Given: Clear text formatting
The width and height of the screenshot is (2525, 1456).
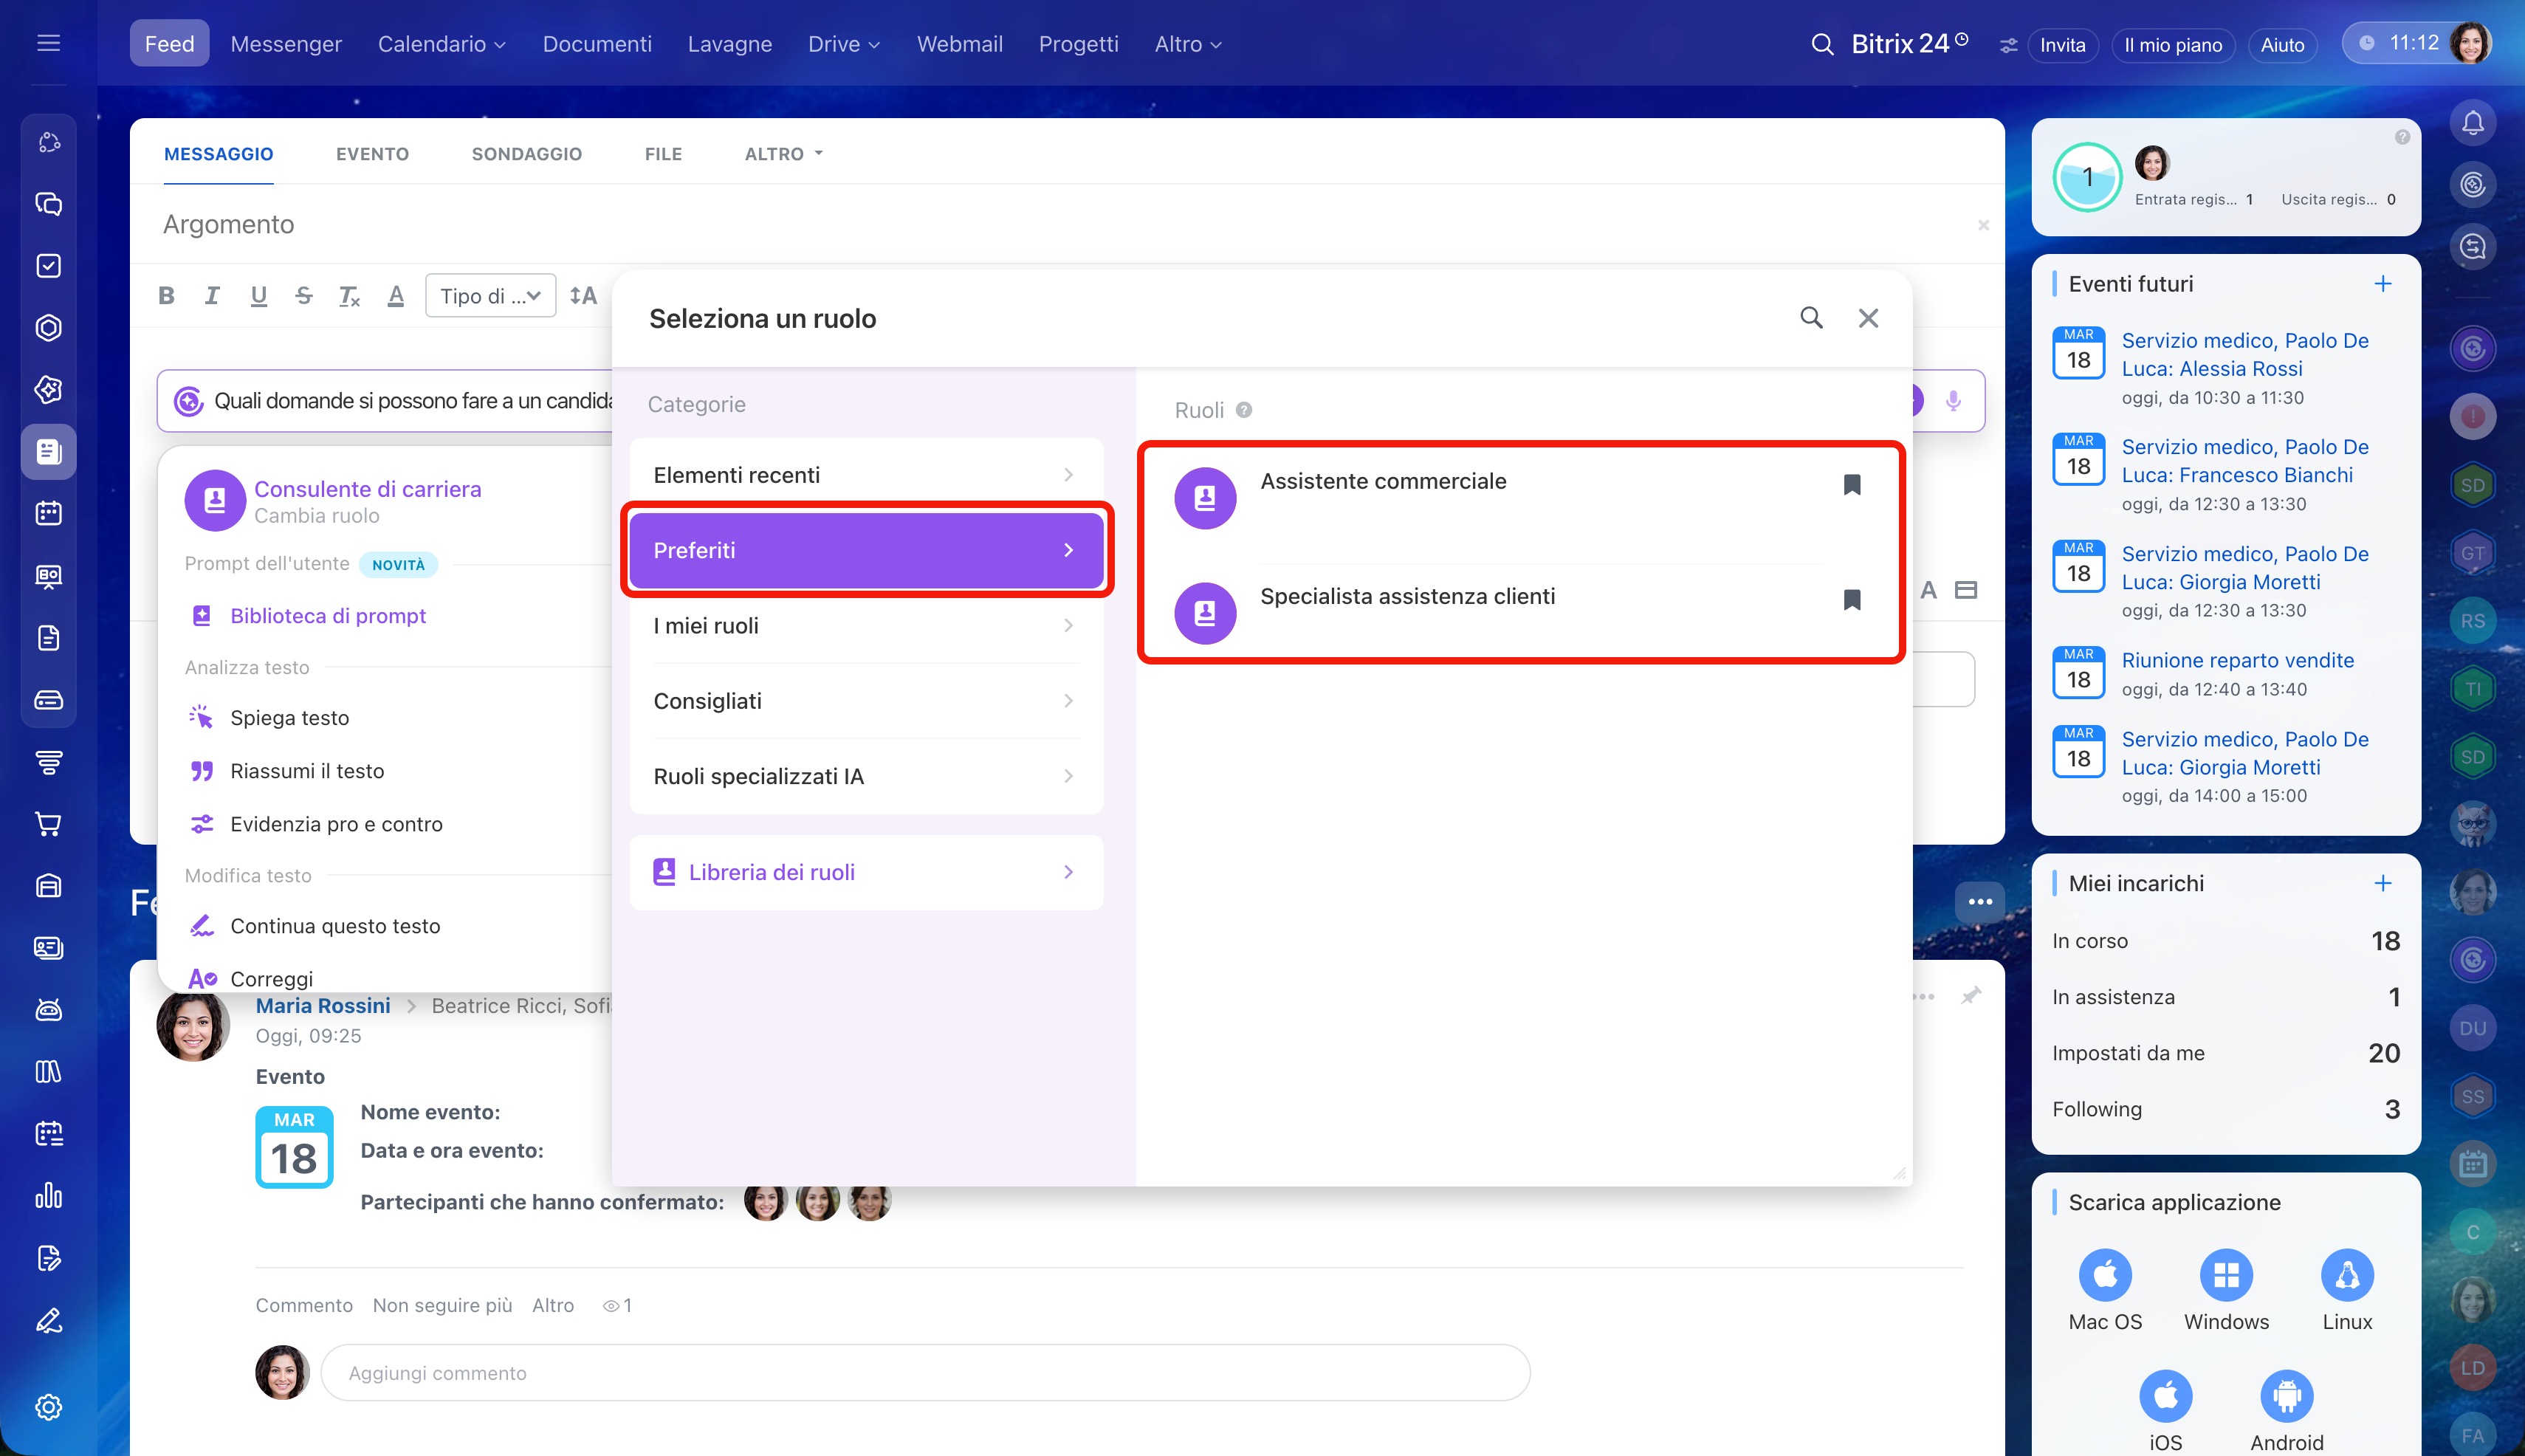Looking at the screenshot, I should [349, 295].
